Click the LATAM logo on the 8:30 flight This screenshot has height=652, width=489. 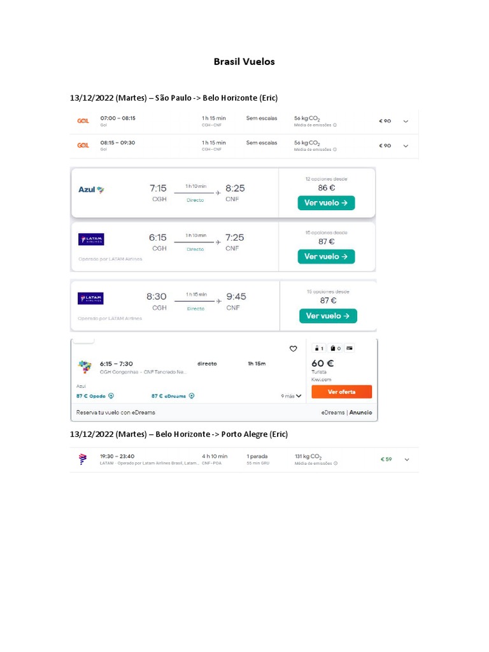click(90, 298)
